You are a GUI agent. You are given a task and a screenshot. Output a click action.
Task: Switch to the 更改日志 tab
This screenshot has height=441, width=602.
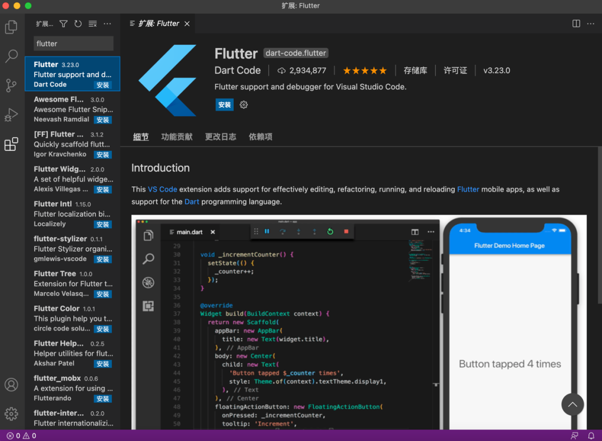tap(221, 136)
